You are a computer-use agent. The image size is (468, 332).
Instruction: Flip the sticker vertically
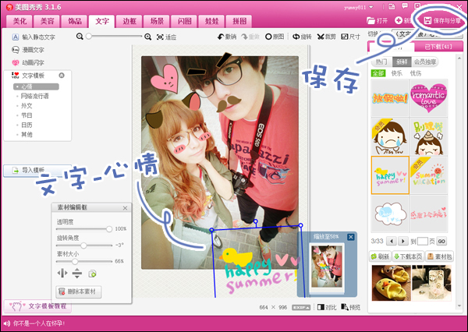tap(77, 273)
